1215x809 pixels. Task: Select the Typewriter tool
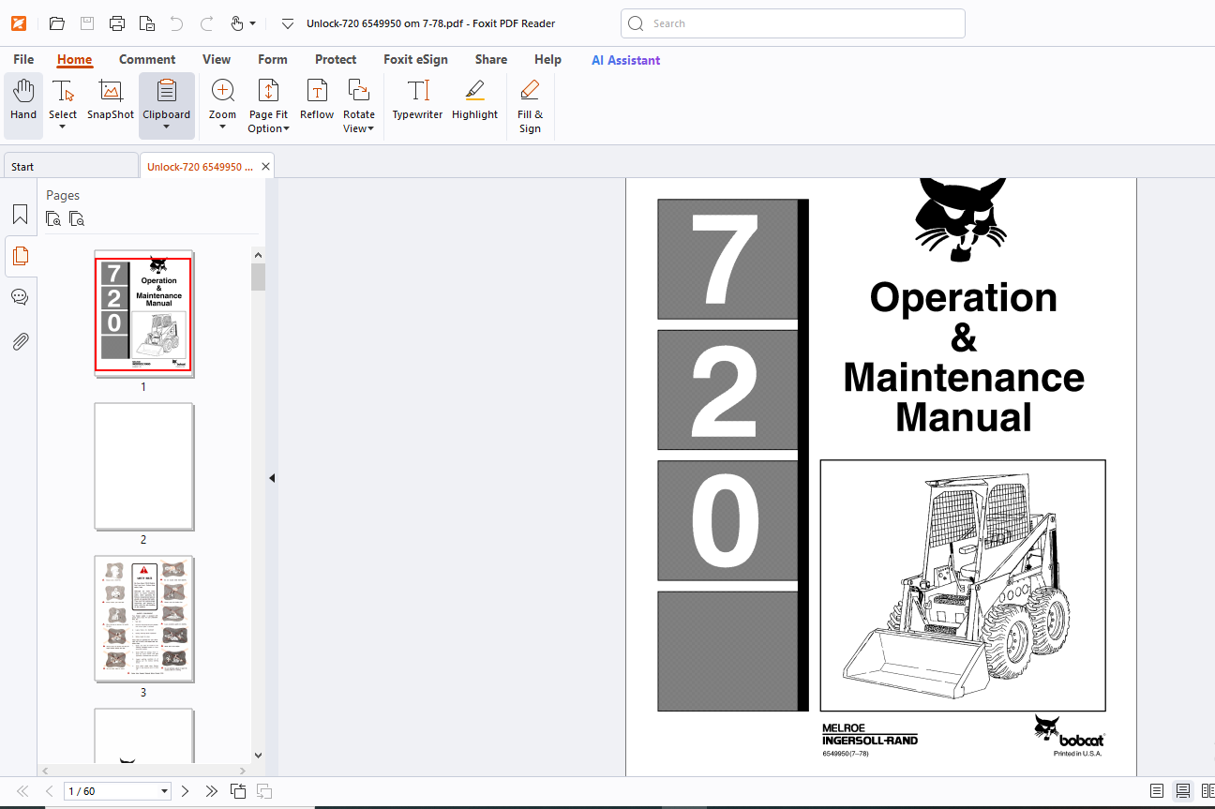(x=417, y=101)
